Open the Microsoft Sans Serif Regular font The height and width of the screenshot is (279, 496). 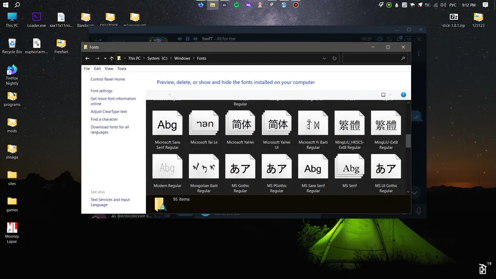168,130
